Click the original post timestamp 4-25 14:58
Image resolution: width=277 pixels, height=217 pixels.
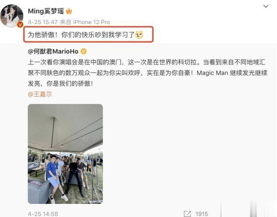(43, 214)
